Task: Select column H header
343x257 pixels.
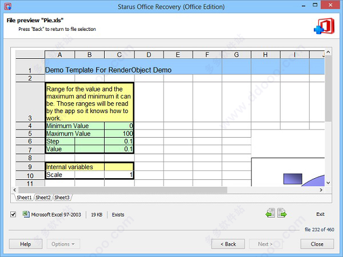Action: click(x=266, y=55)
